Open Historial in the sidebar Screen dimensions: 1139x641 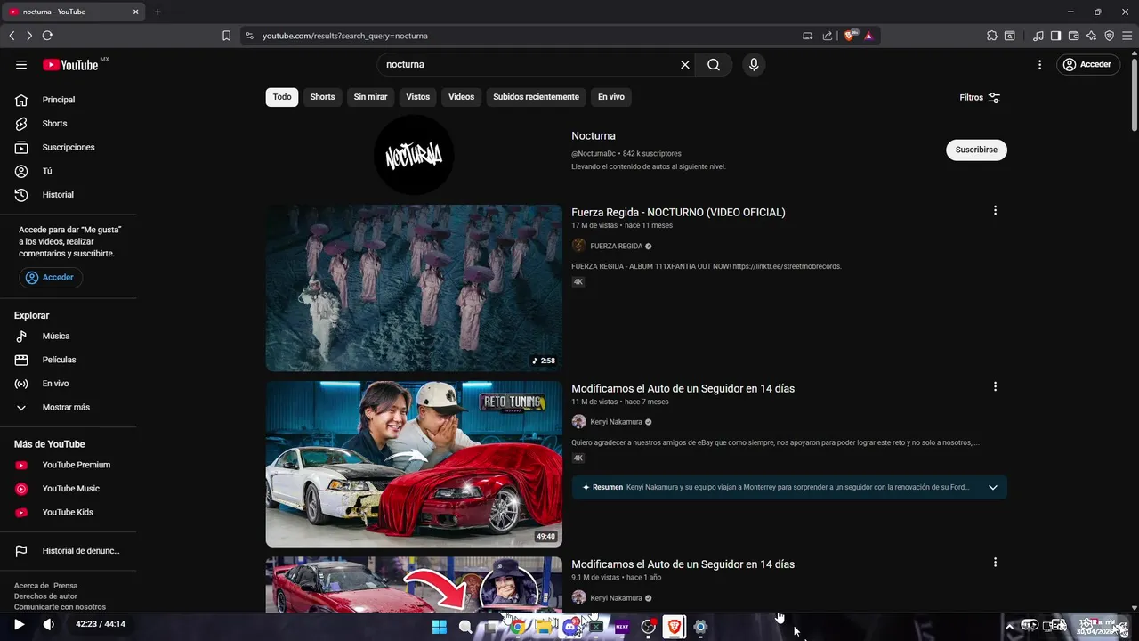click(x=58, y=195)
